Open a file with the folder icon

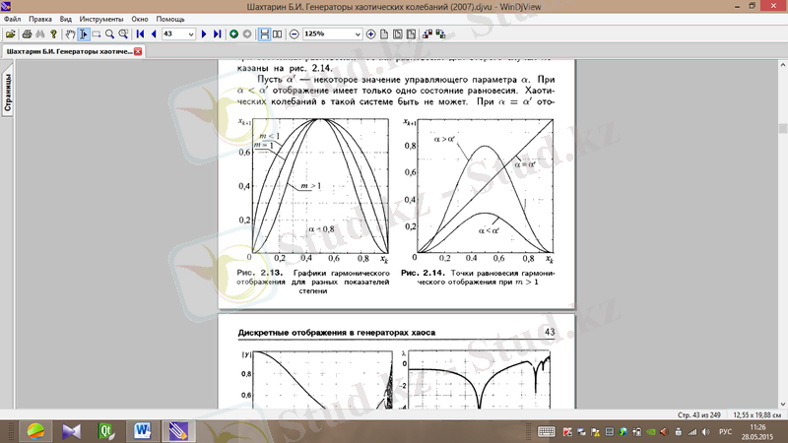[x=11, y=34]
